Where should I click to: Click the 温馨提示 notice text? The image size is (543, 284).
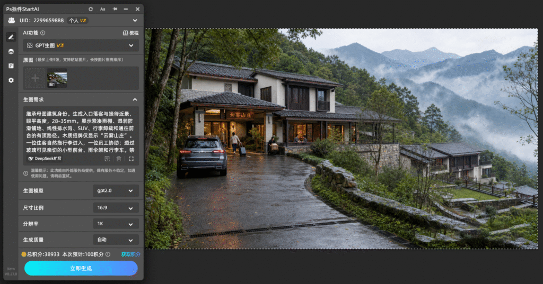83,173
